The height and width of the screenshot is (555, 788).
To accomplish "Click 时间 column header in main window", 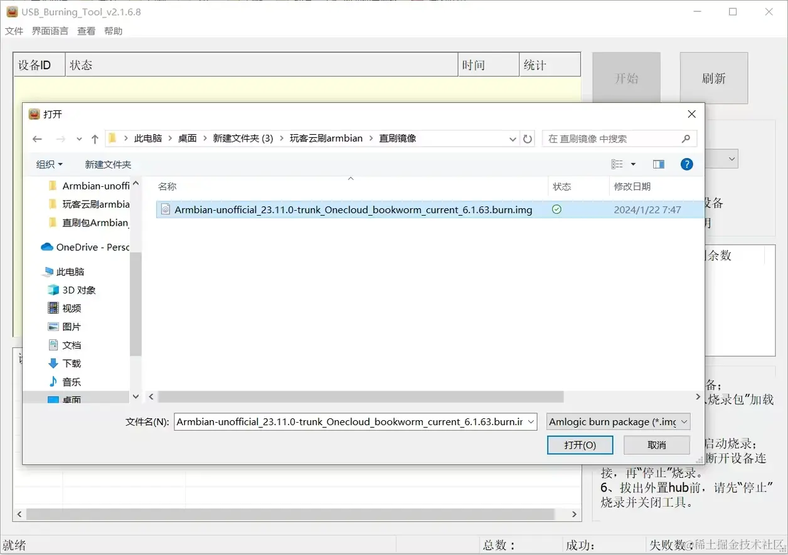I will click(x=489, y=65).
